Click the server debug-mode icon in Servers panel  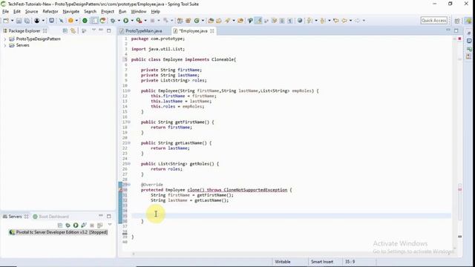pyautogui.click(x=68, y=225)
